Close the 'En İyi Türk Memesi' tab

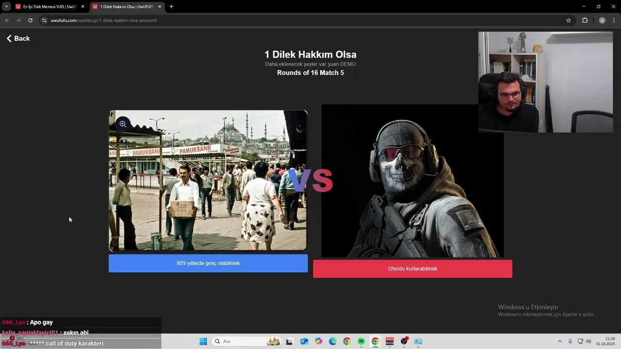pos(82,7)
